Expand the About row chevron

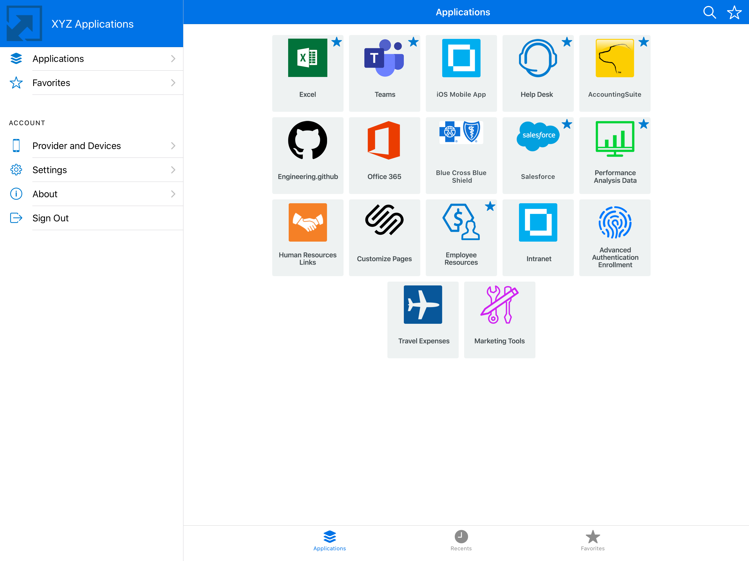point(173,194)
